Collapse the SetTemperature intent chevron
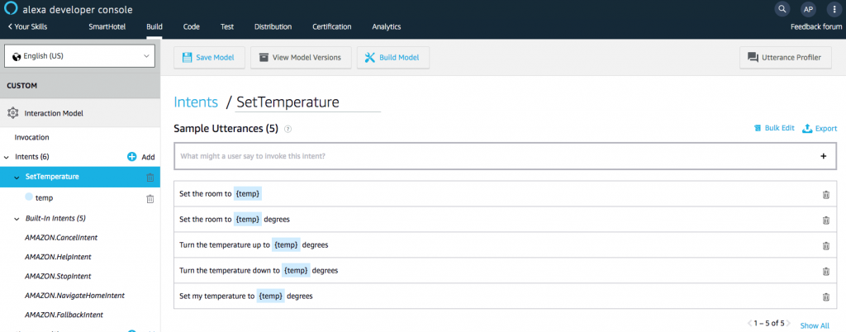 (x=17, y=178)
